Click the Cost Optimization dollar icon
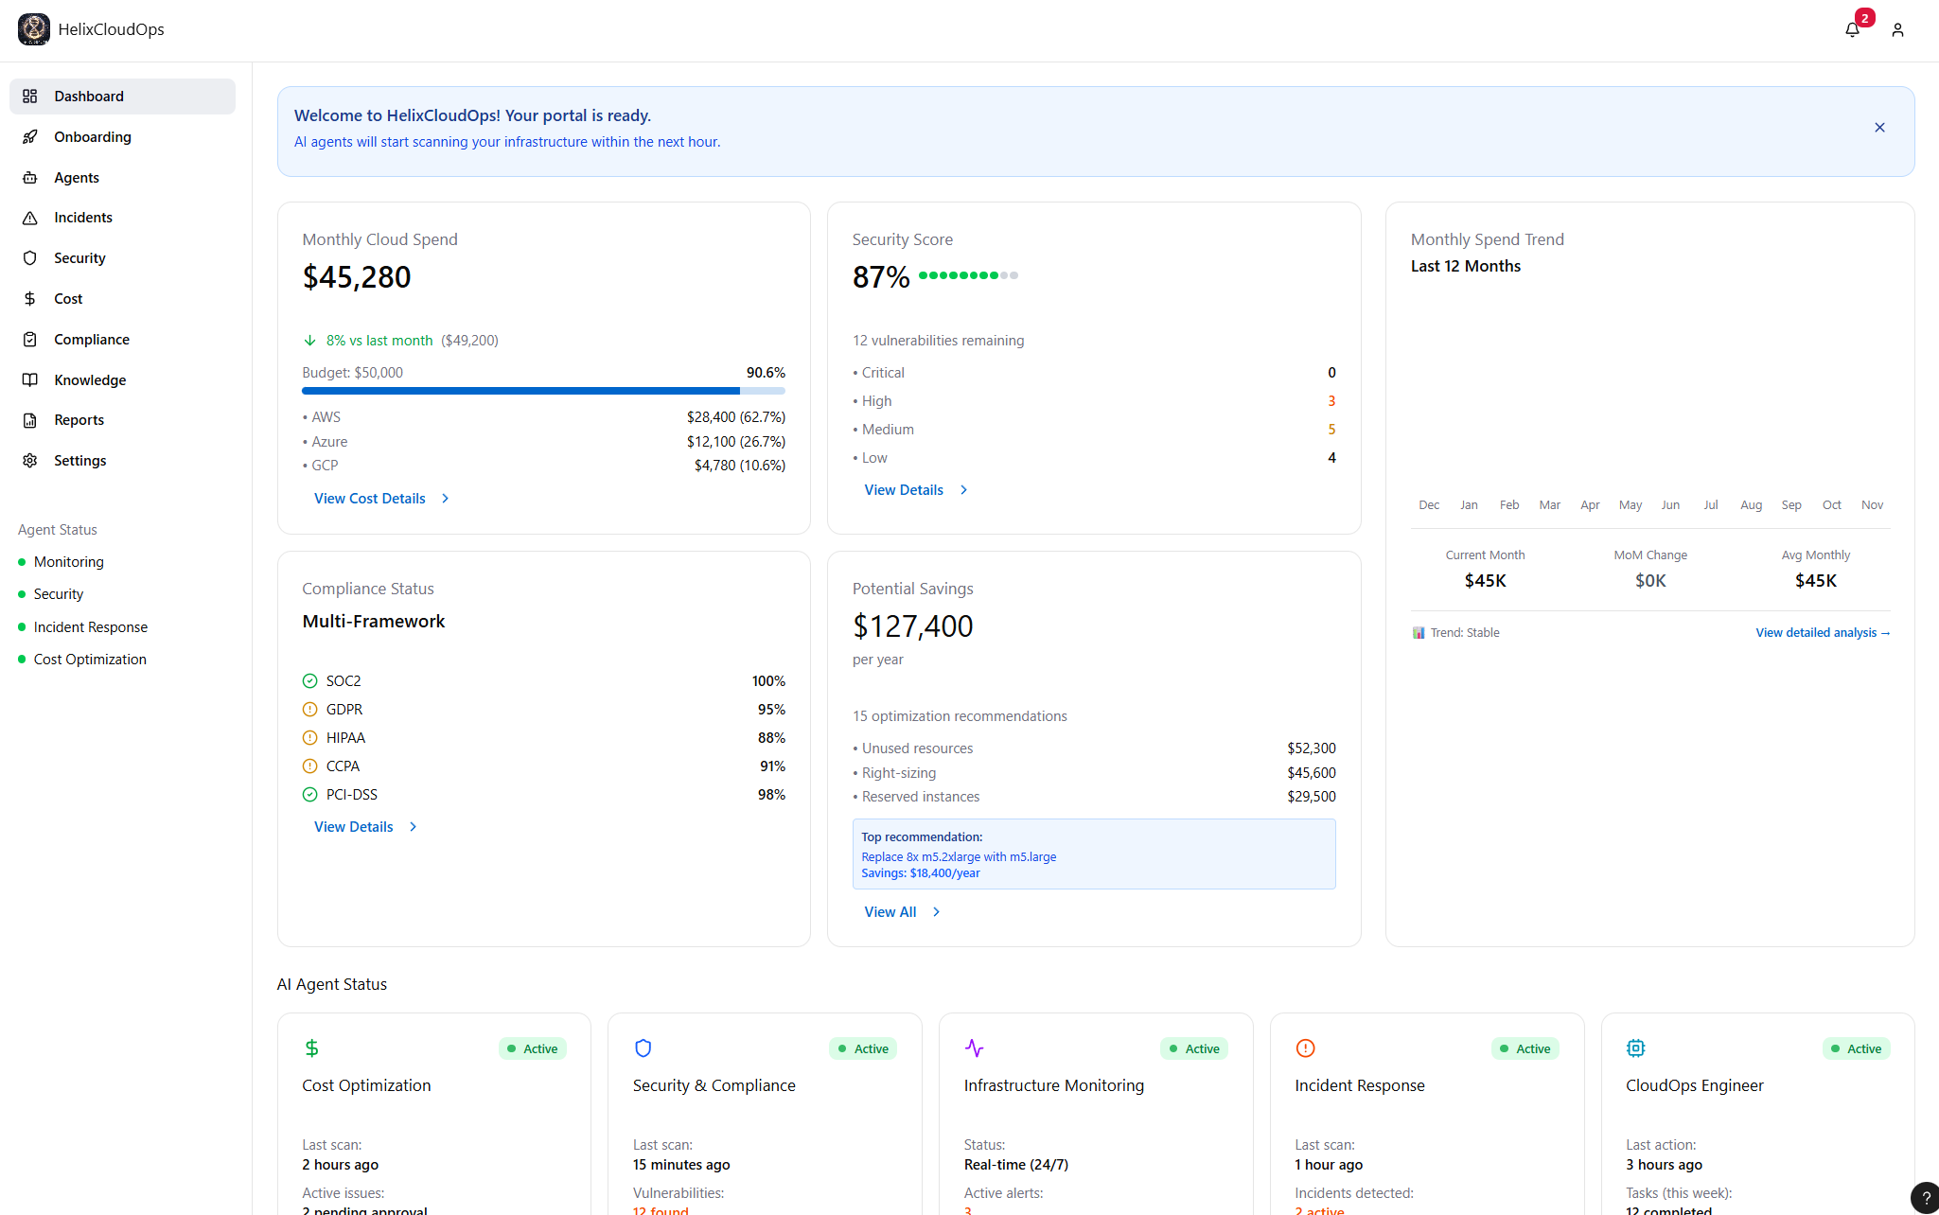Screen dimensions: 1939x1215 tap(311, 1048)
